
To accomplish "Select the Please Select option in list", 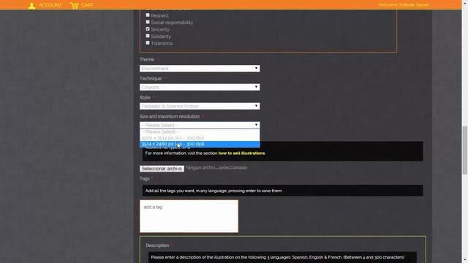I will click(200, 131).
